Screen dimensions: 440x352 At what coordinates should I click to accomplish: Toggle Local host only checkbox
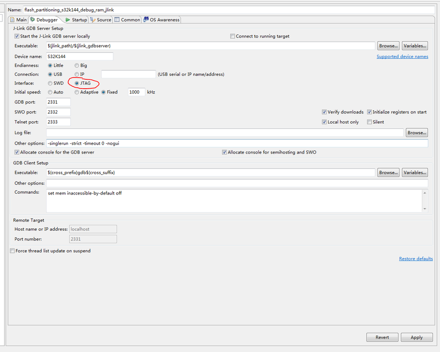point(324,122)
